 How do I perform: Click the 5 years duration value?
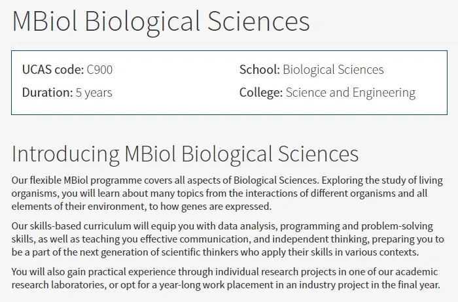coord(94,93)
